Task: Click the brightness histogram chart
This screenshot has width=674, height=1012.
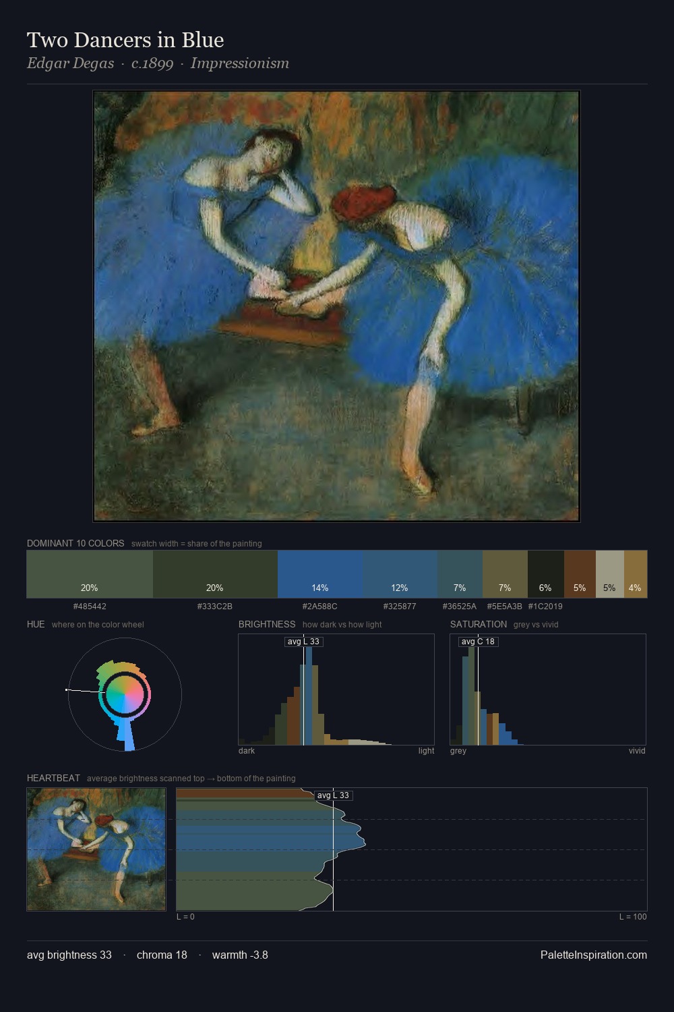Action: 336,690
